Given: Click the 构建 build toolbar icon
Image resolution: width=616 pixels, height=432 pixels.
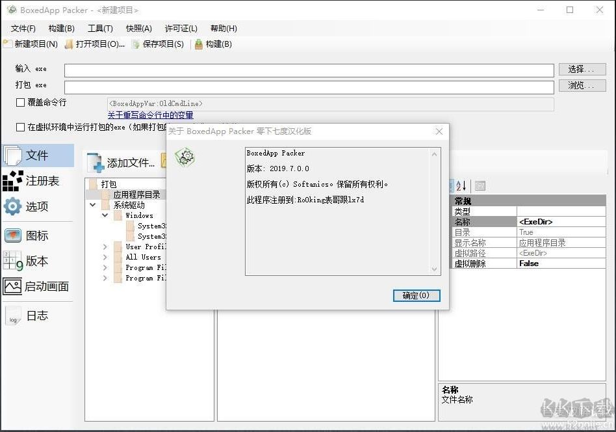Looking at the screenshot, I should point(198,44).
